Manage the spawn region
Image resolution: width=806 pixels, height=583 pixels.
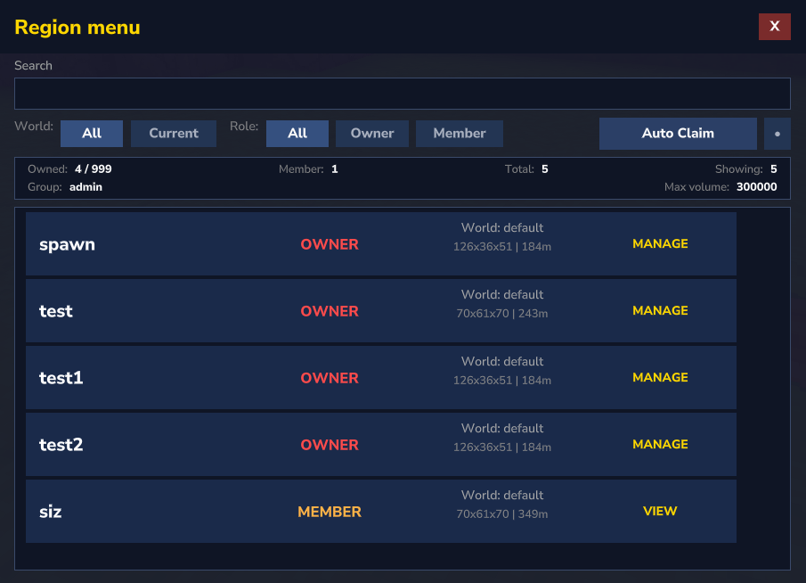(660, 243)
